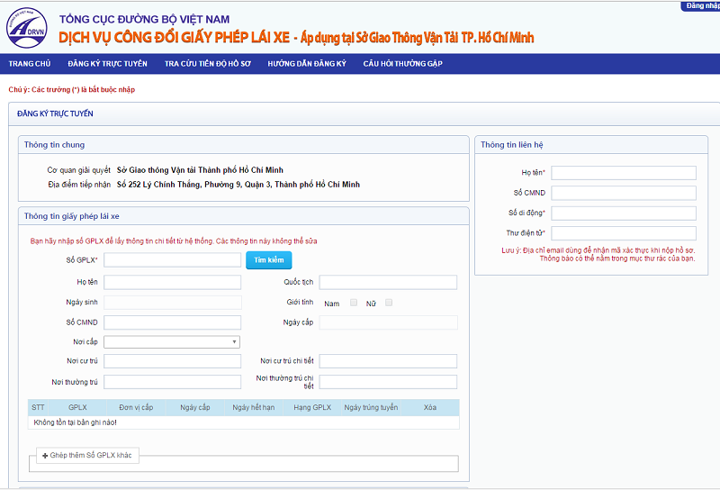This screenshot has width=720, height=490.
Task: Go to ĐĂNG KÝ TRỰC TUYẾN menu
Action: (x=107, y=64)
